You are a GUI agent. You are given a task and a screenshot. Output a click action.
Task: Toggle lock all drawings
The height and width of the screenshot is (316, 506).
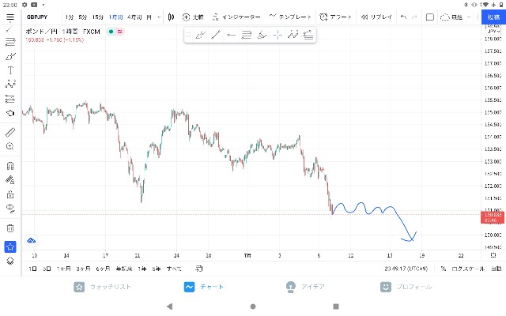[x=10, y=194]
